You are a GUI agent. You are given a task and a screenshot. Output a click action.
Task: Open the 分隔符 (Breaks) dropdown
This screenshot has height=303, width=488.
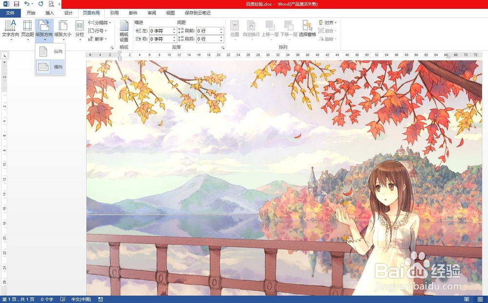coord(99,23)
